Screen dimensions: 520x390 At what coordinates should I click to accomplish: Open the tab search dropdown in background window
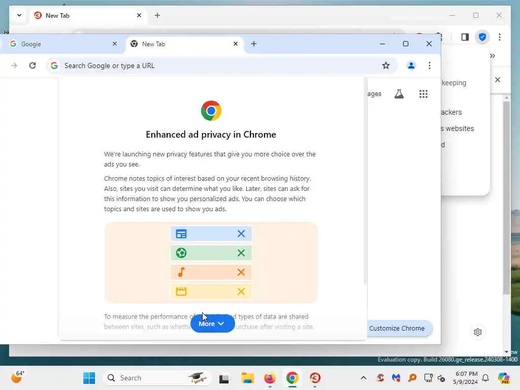coord(19,15)
